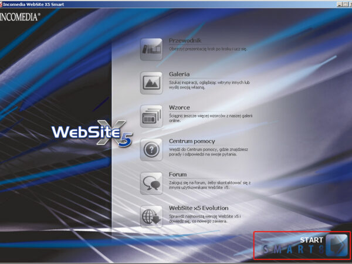Open the Przewodnik heading link
The image size is (352, 264).
point(185,40)
